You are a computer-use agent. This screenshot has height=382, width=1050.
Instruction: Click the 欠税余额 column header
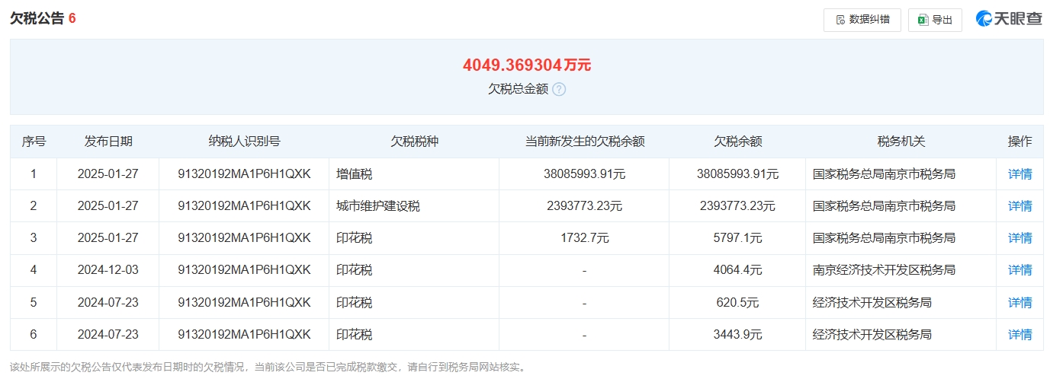coord(738,142)
